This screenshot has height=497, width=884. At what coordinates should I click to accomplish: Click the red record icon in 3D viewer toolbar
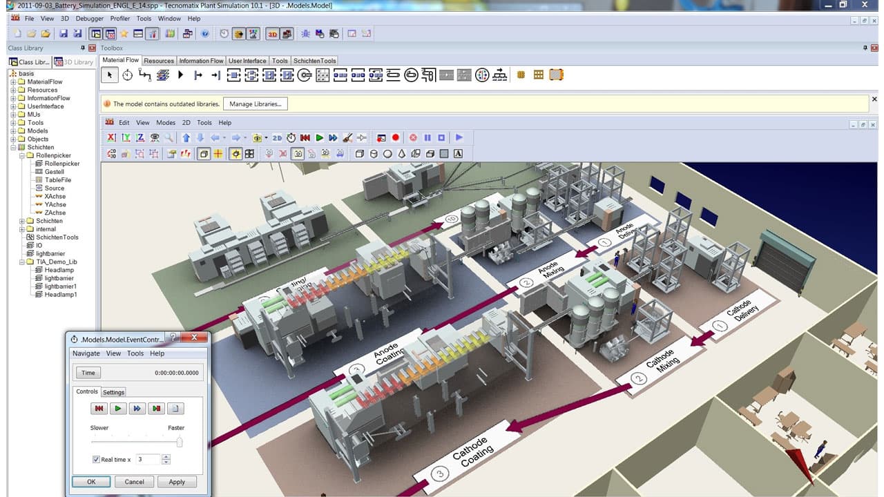[396, 137]
